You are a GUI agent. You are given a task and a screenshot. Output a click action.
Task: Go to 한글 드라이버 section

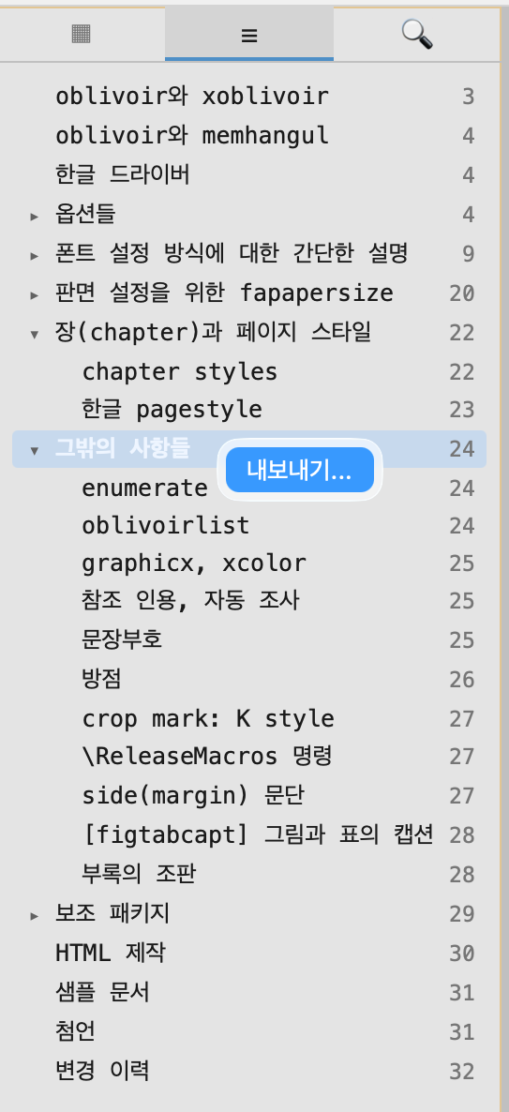point(123,174)
